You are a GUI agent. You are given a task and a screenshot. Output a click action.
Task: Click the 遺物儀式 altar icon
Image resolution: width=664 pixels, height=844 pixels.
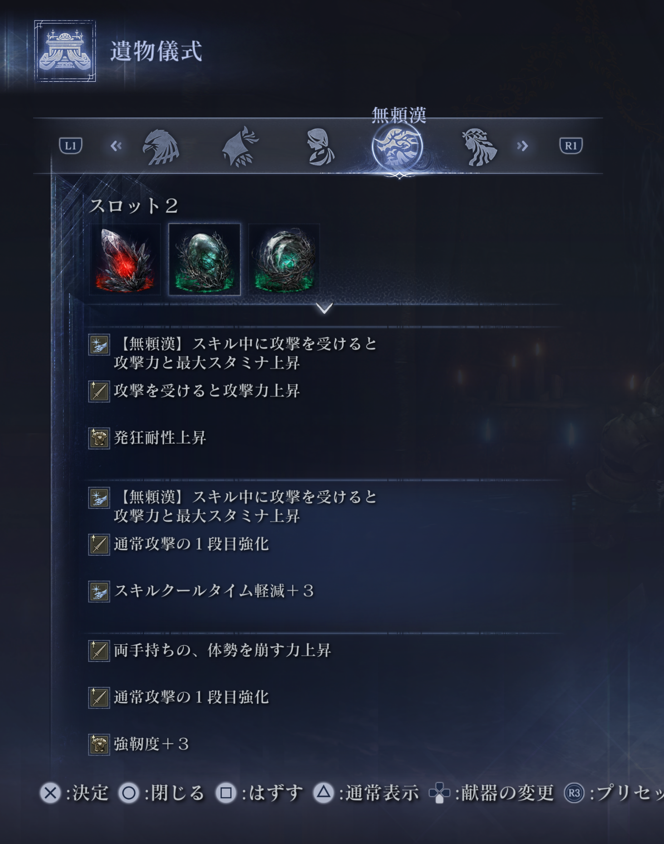tap(65, 51)
